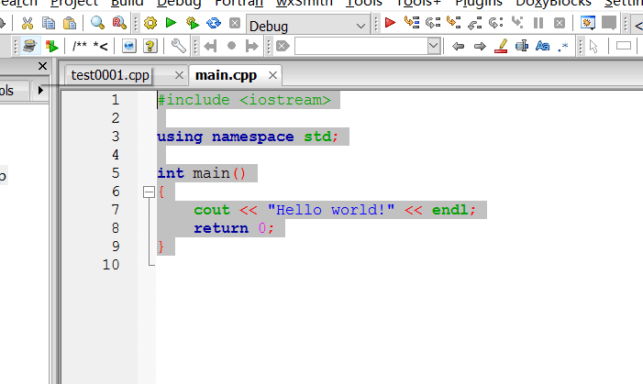Open the DoxyBlocks menu
643x384 pixels.
(553, 4)
